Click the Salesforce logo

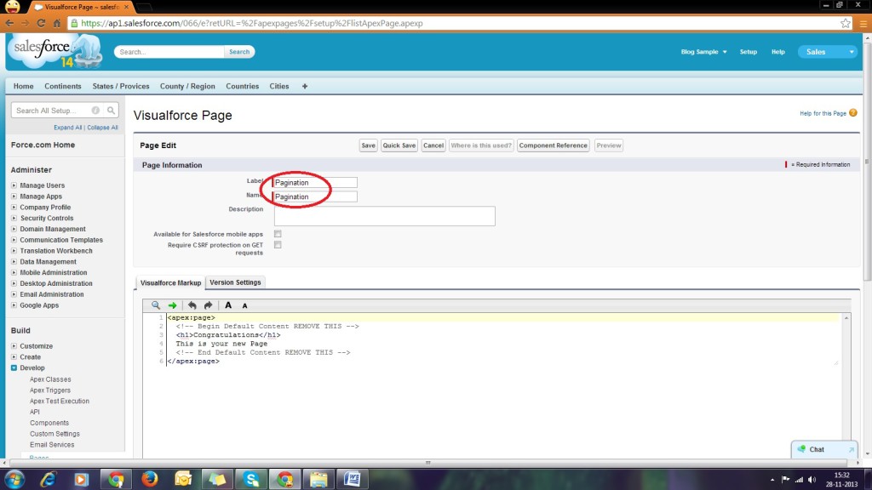click(54, 51)
